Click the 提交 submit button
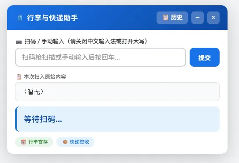This screenshot has width=239, height=163. [205, 57]
